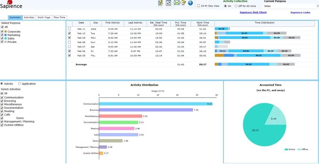Uncheck the Sales purpose checkbox
The width and height of the screenshot is (319, 164).
pyautogui.click(x=2, y=39)
